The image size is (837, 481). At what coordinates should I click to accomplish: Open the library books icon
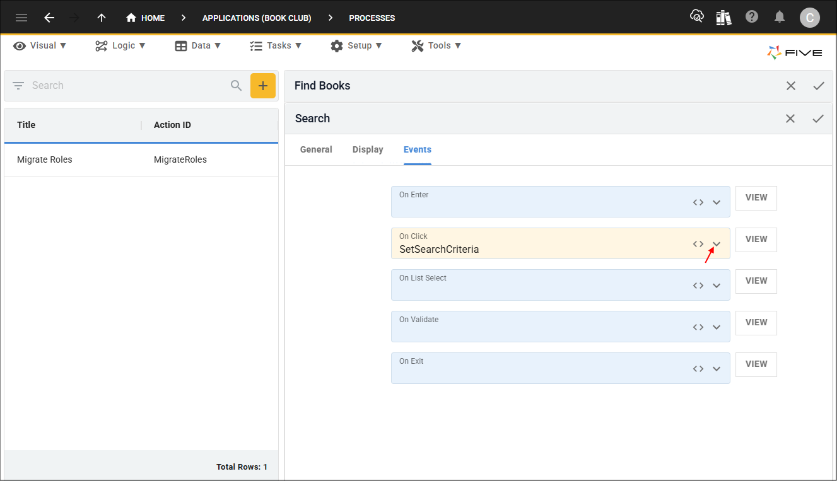point(724,17)
